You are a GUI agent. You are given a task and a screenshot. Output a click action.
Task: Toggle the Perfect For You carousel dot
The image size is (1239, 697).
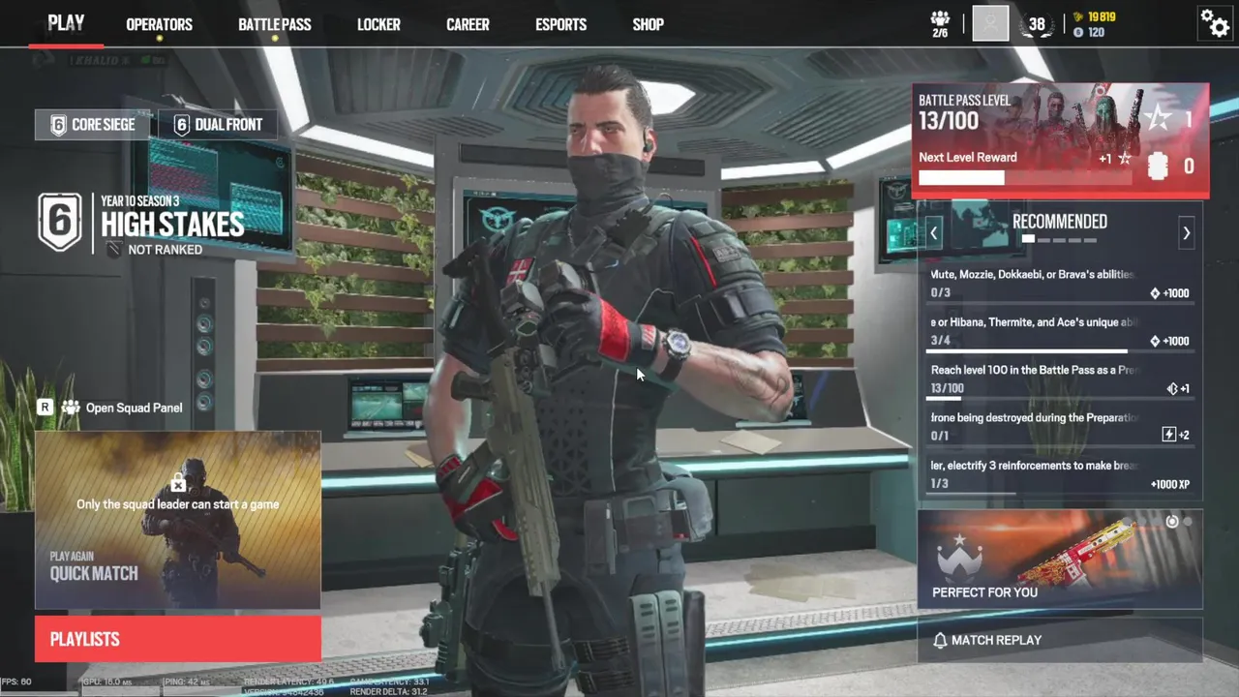tap(1172, 522)
